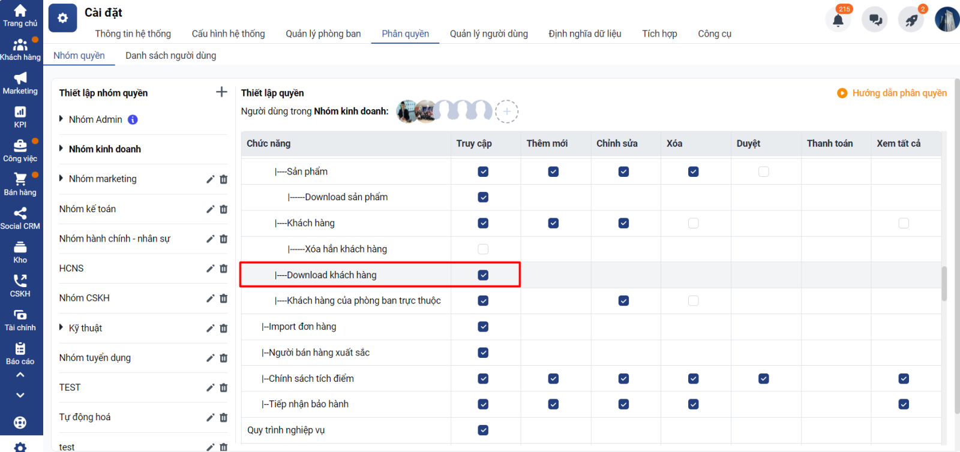Toggle Duyệt checkbox for Sản phẩm
960x452 pixels.
pyautogui.click(x=763, y=172)
